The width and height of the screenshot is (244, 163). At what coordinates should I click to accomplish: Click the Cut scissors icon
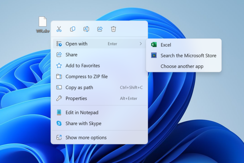[x=59, y=29]
